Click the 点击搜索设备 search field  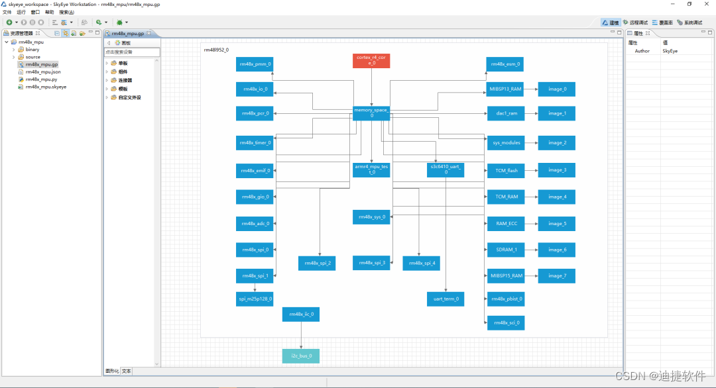[x=131, y=52]
